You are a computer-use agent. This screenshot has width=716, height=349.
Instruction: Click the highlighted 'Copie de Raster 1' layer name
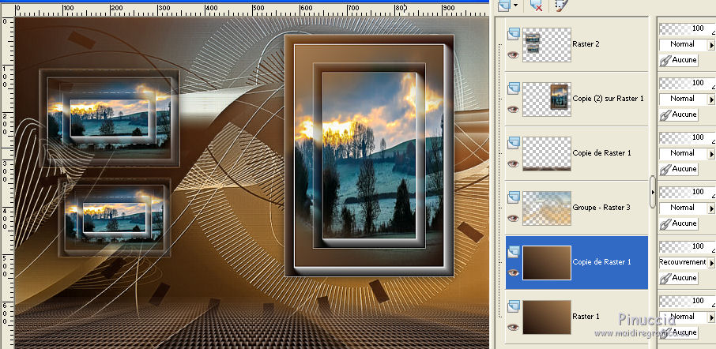pos(602,262)
